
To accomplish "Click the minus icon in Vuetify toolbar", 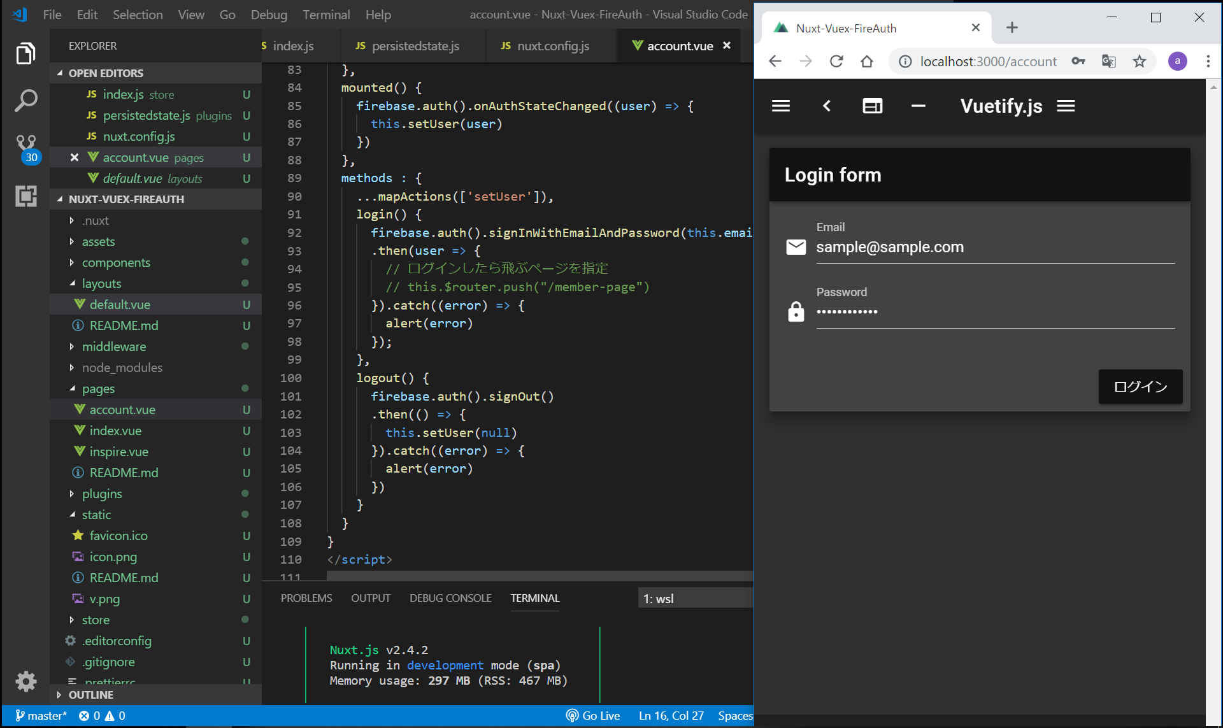I will pyautogui.click(x=919, y=106).
